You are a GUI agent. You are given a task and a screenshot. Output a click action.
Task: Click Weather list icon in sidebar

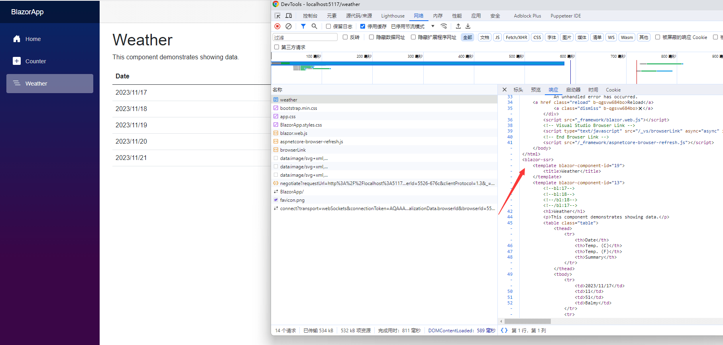(x=17, y=83)
